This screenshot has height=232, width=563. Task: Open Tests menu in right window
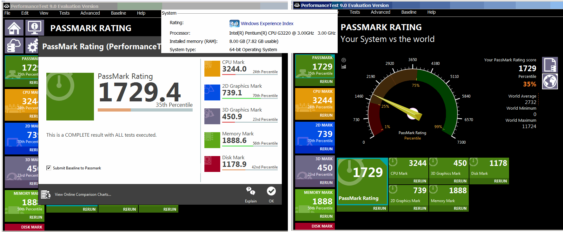(x=355, y=12)
